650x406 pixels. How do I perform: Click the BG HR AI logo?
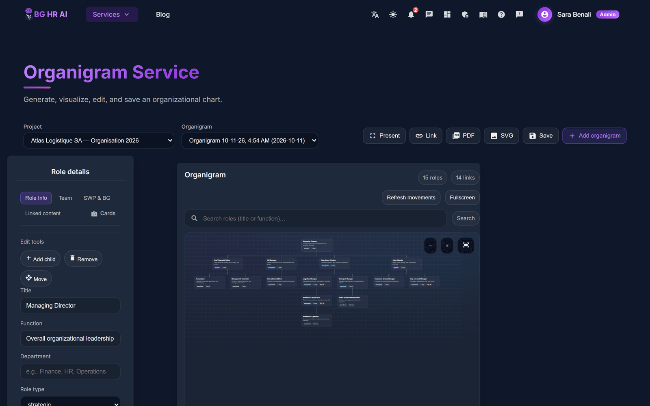[x=46, y=15]
